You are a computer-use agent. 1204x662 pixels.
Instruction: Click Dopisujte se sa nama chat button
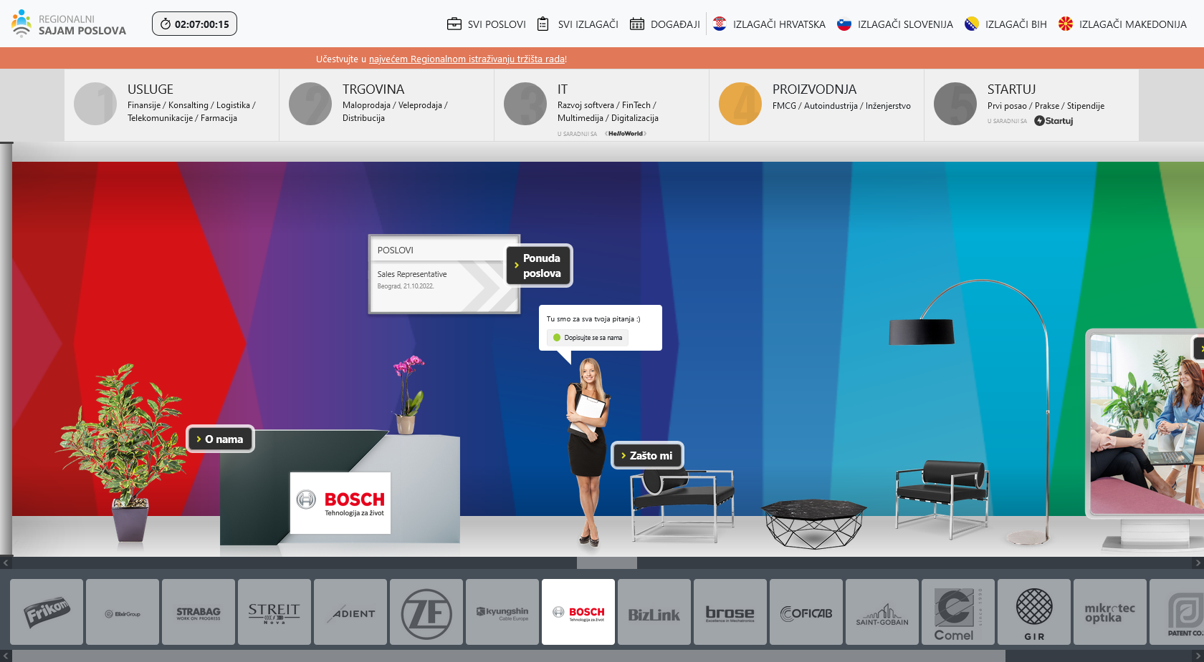[x=588, y=338]
